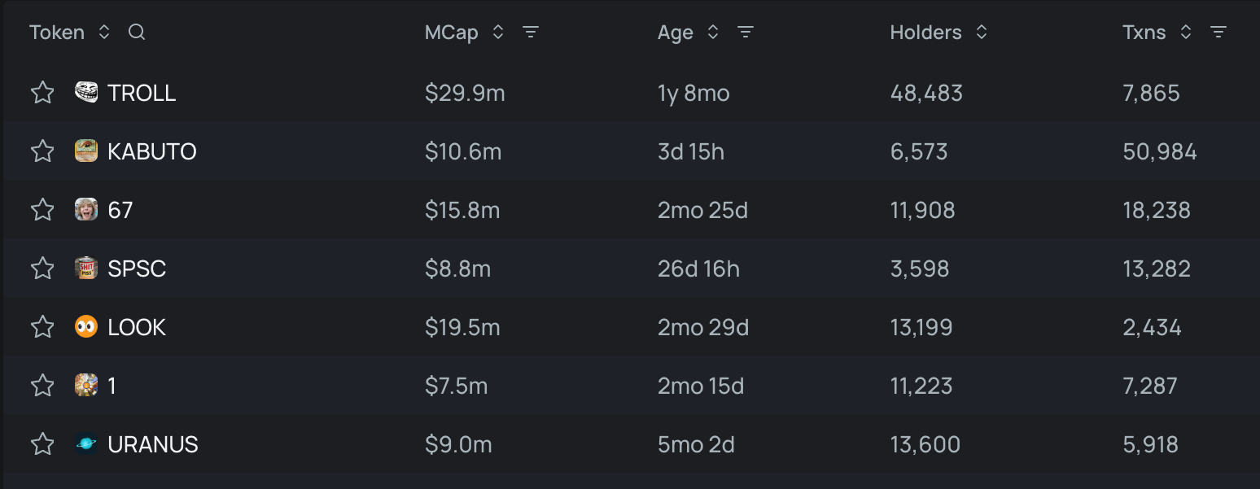Open the MCap filter icon

(x=531, y=33)
